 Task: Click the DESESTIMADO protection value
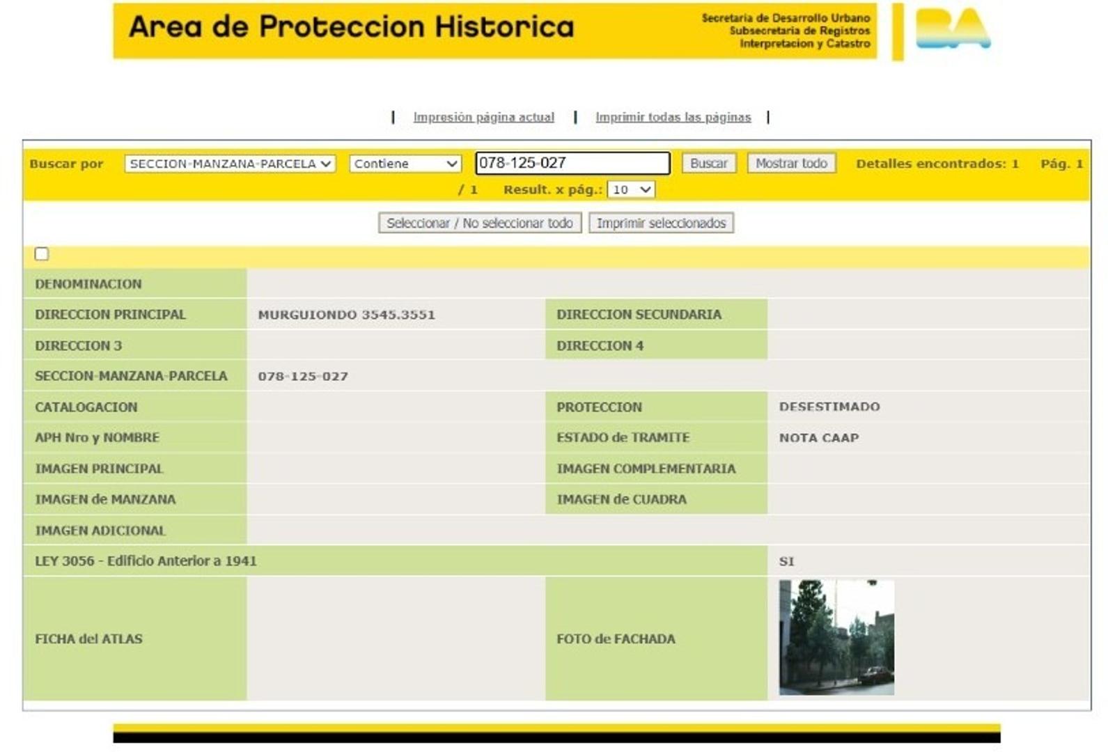coord(829,407)
